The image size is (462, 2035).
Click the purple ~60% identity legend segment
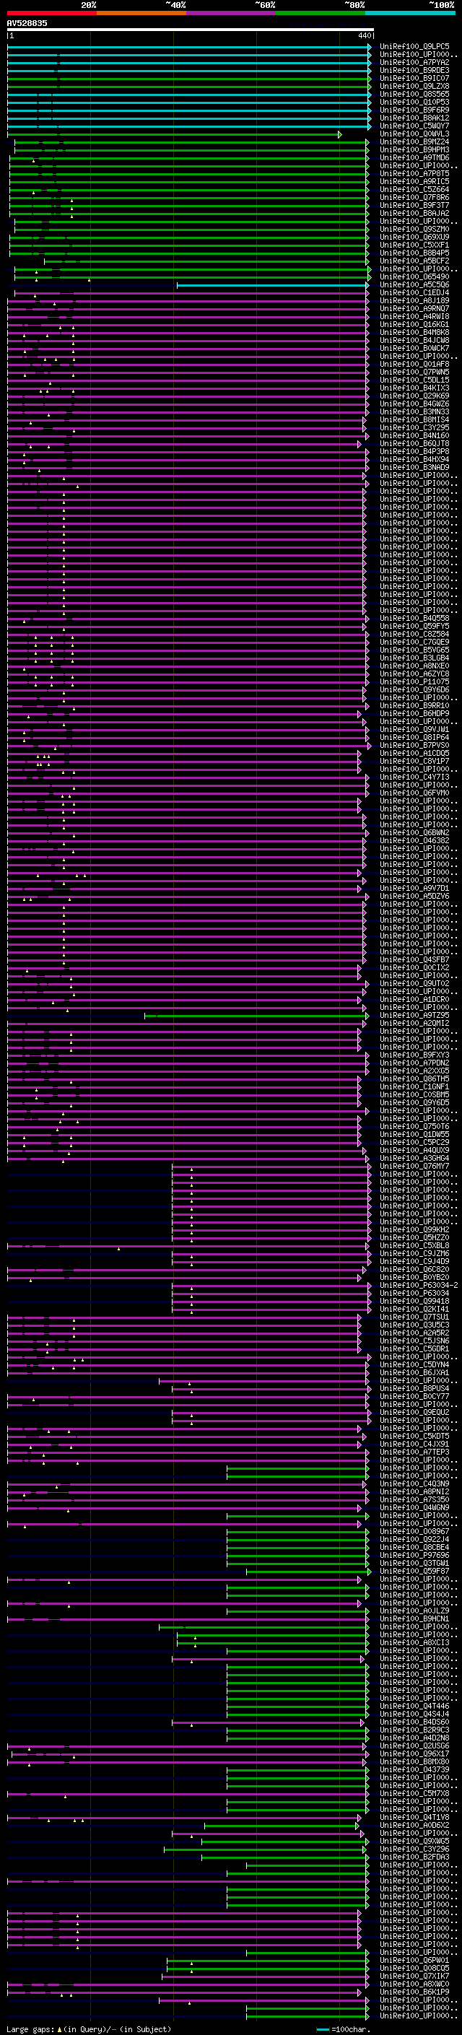pos(230,13)
